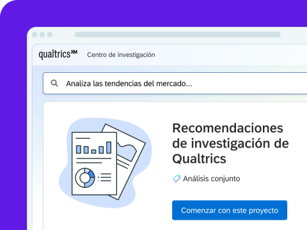Click the report documents illustration
The width and height of the screenshot is (307, 230).
(106, 163)
